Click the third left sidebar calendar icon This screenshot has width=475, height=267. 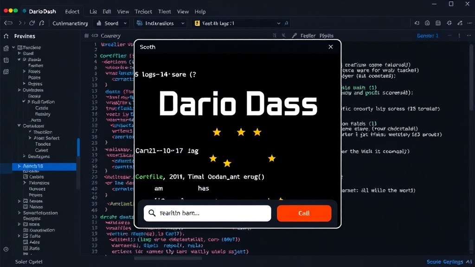pyautogui.click(x=6, y=72)
